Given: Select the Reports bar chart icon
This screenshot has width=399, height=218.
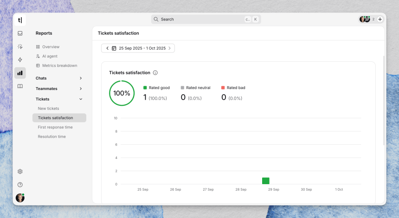Looking at the screenshot, I should coord(20,73).
